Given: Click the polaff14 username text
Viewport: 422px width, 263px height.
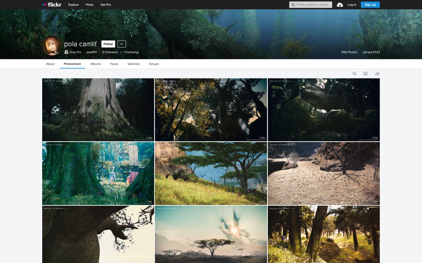Looking at the screenshot, I should [x=91, y=52].
